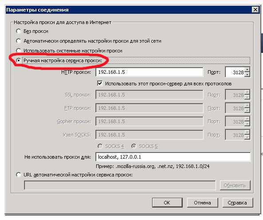This screenshot has width=263, height=220.
Task: Click the HTTP прокси address field
Action: [x=149, y=72]
